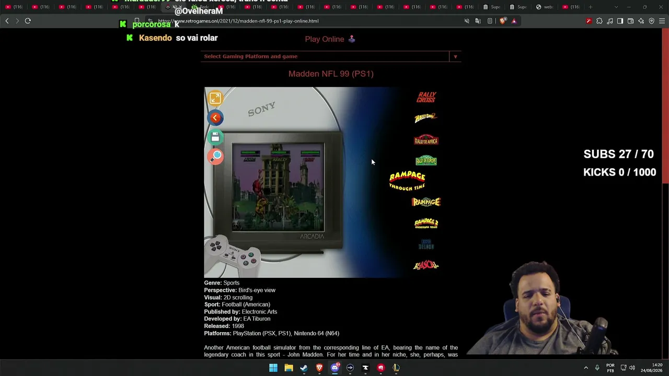669x376 pixels.
Task: Select the Rascal game logo
Action: (426, 265)
